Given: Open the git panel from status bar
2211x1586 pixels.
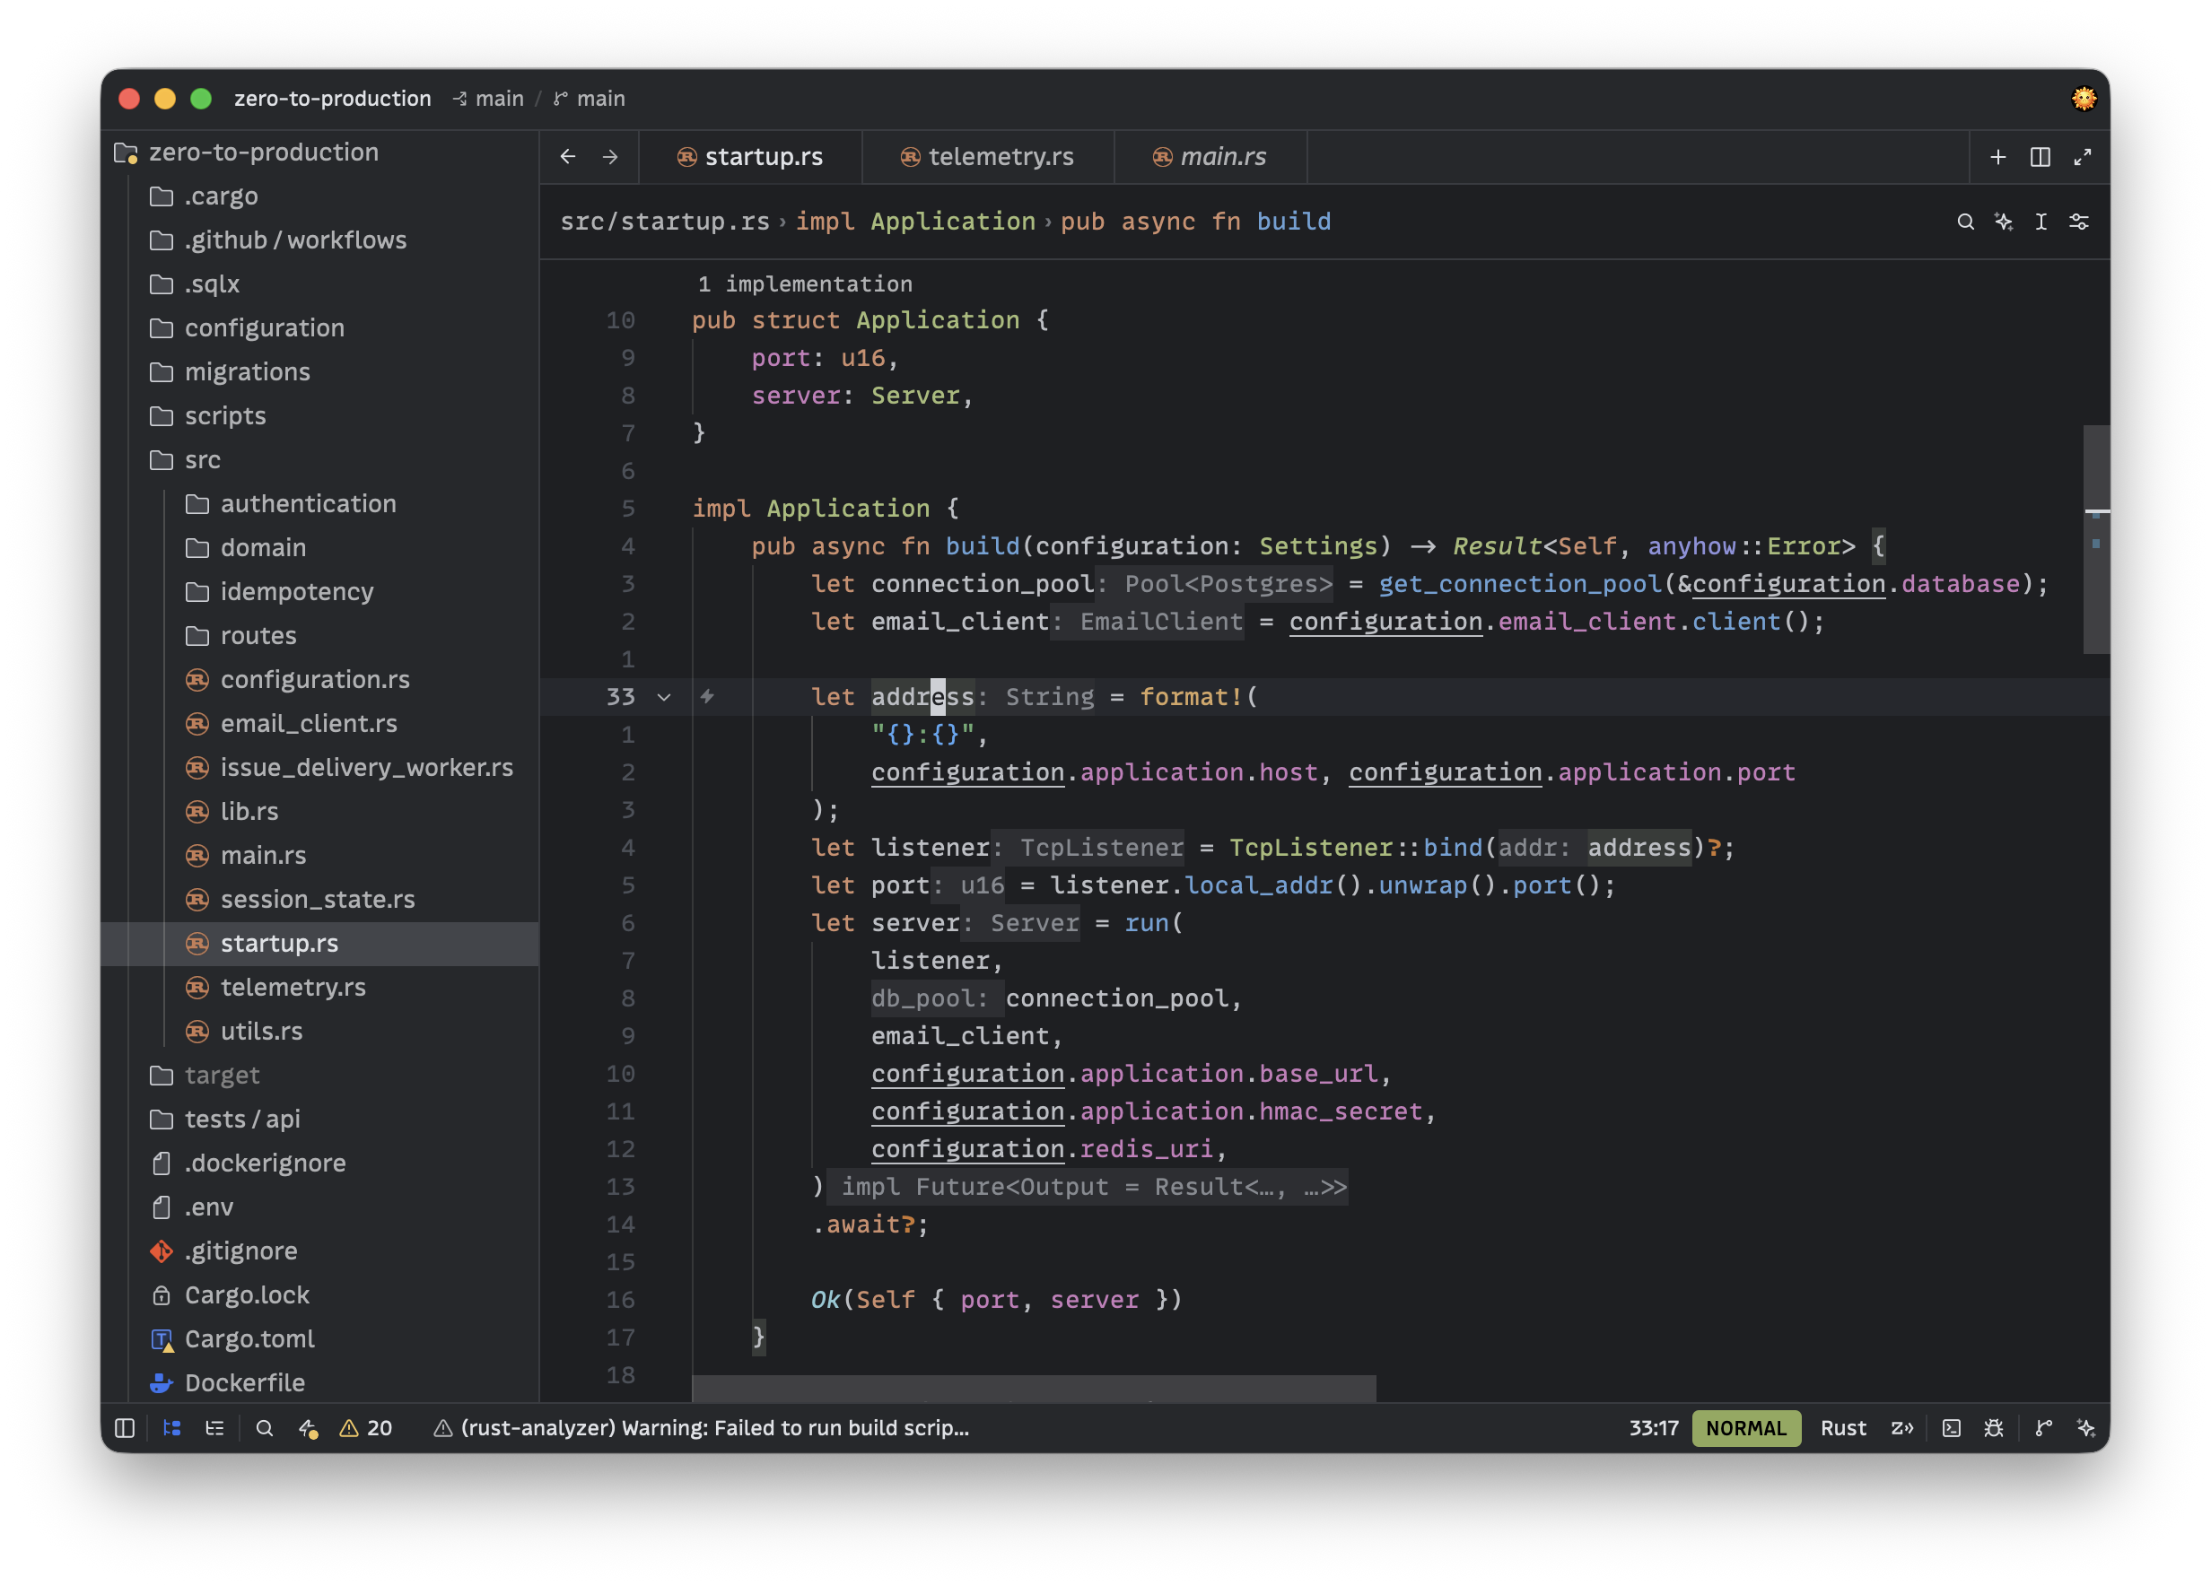Looking at the screenshot, I should (x=2044, y=1428).
